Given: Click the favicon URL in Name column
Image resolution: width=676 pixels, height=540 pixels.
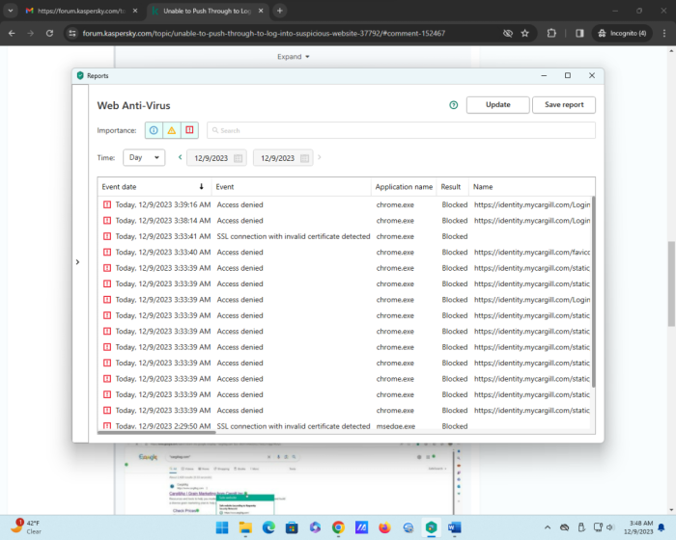Looking at the screenshot, I should (532, 253).
